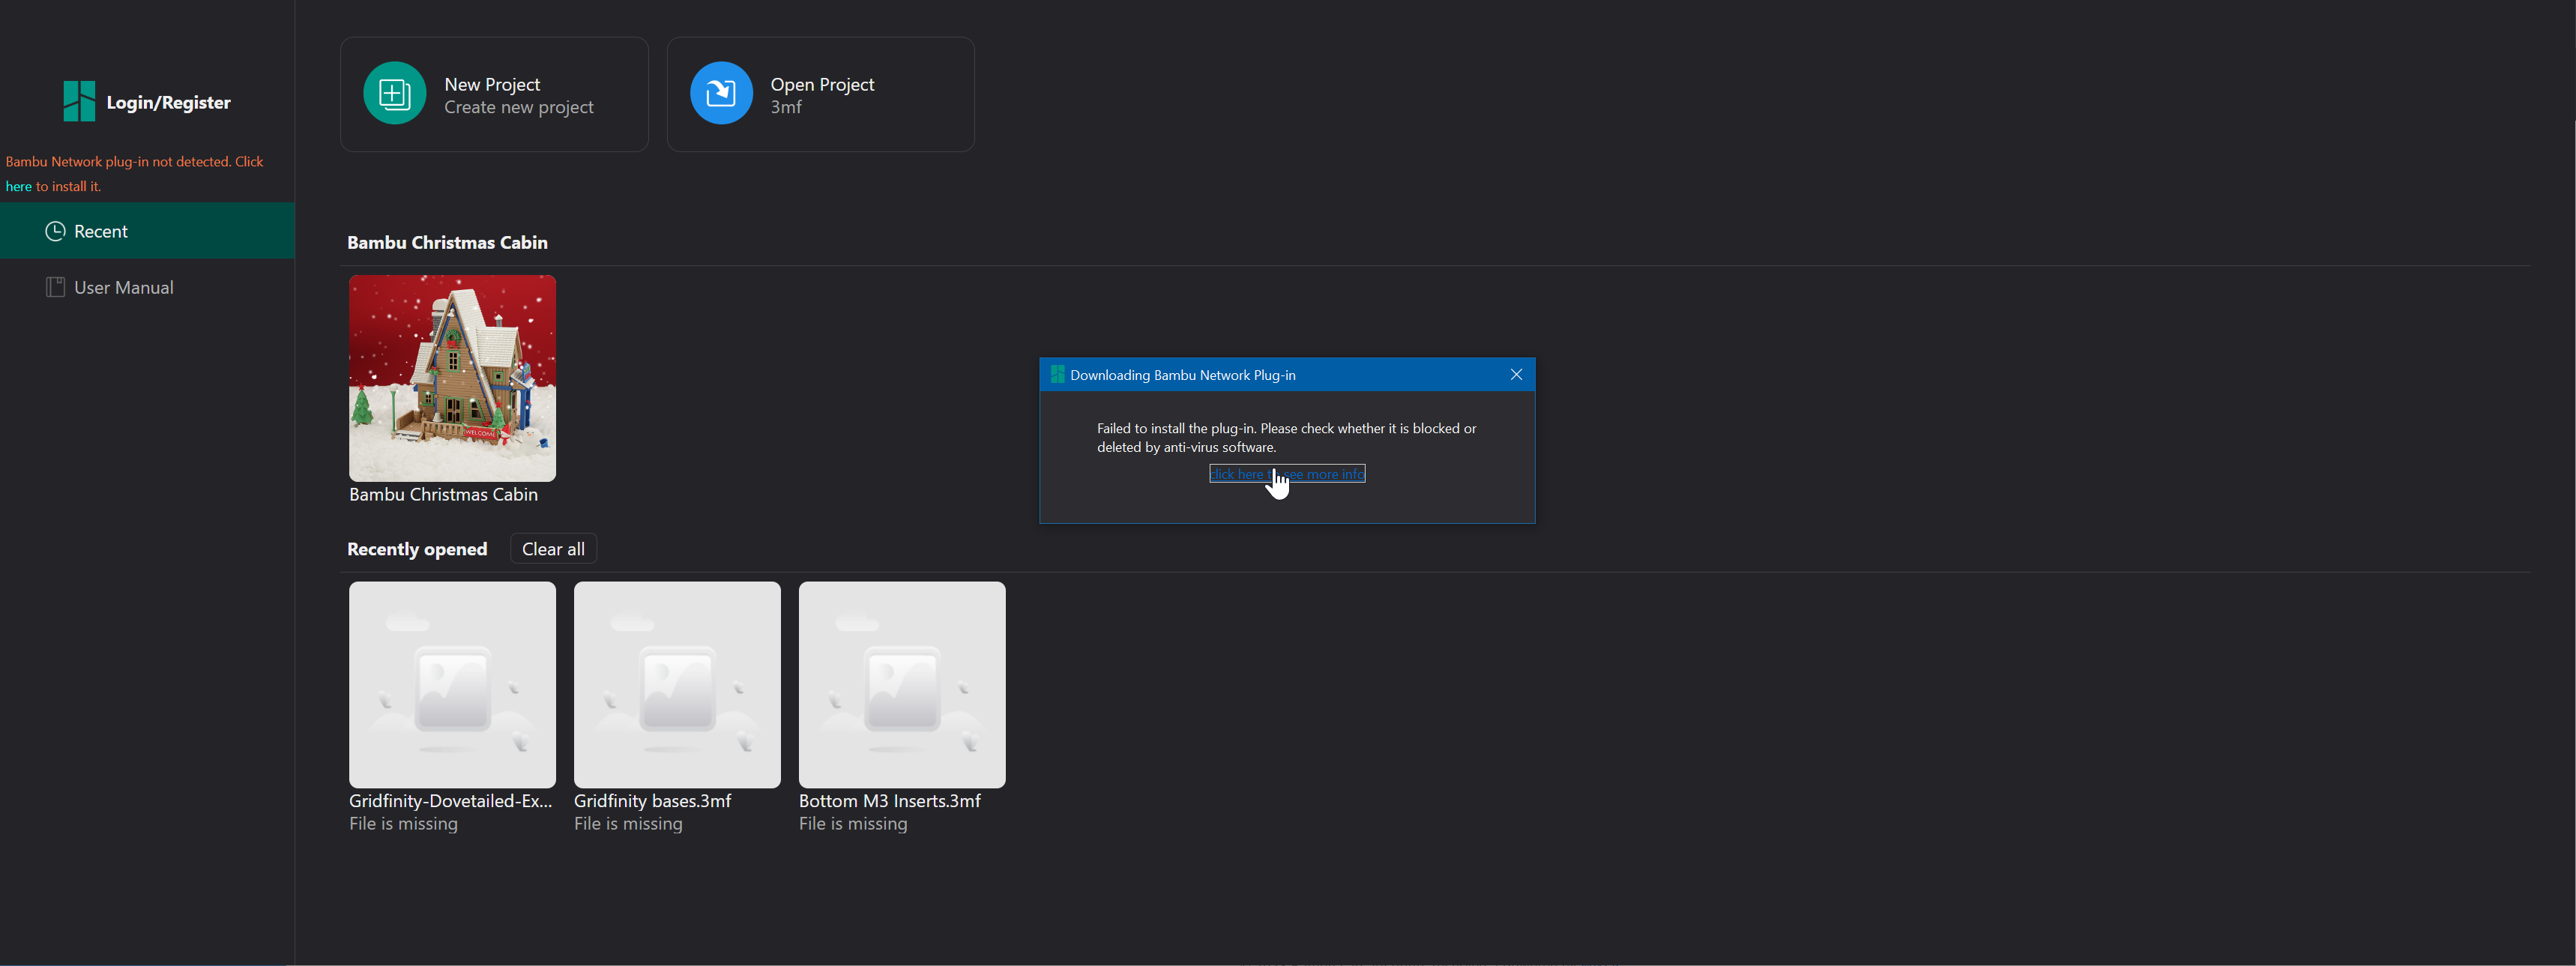This screenshot has width=2576, height=966.
Task: Click the User Manual book icon
Action: point(56,287)
